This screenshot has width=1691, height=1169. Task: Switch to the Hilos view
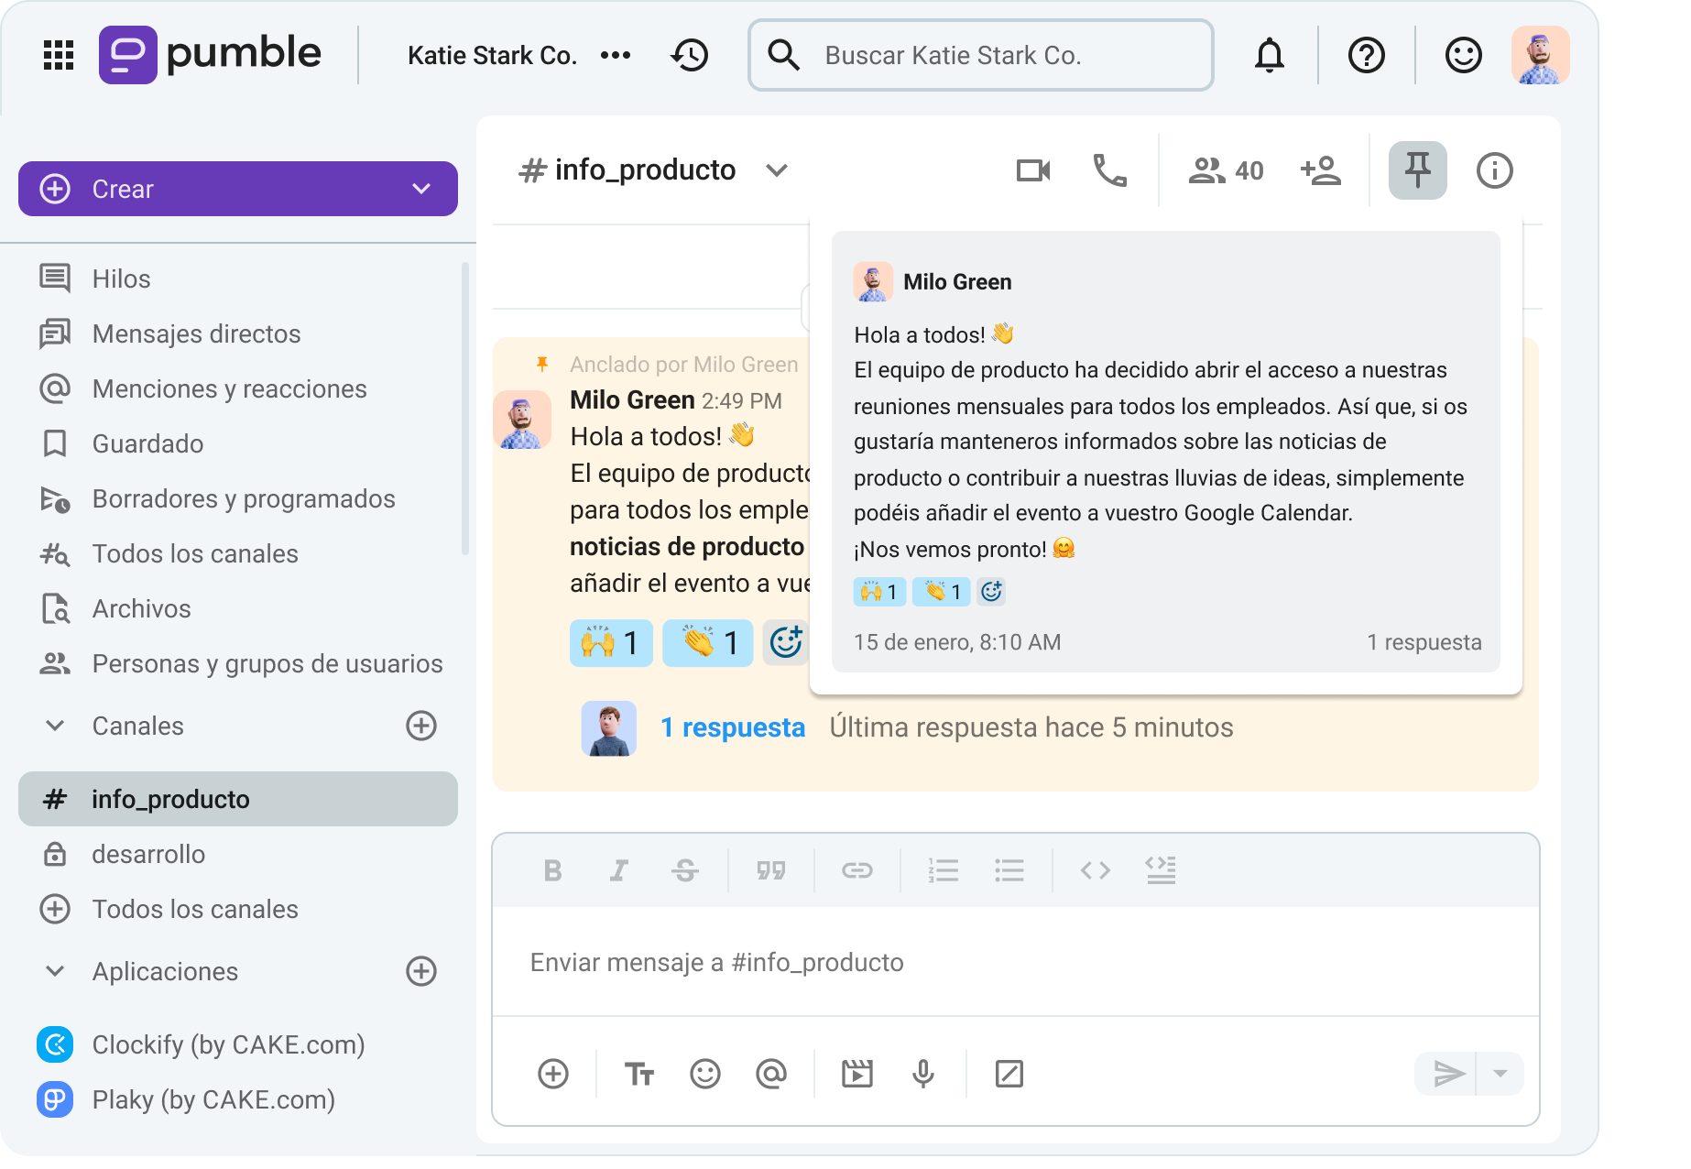[x=120, y=279]
